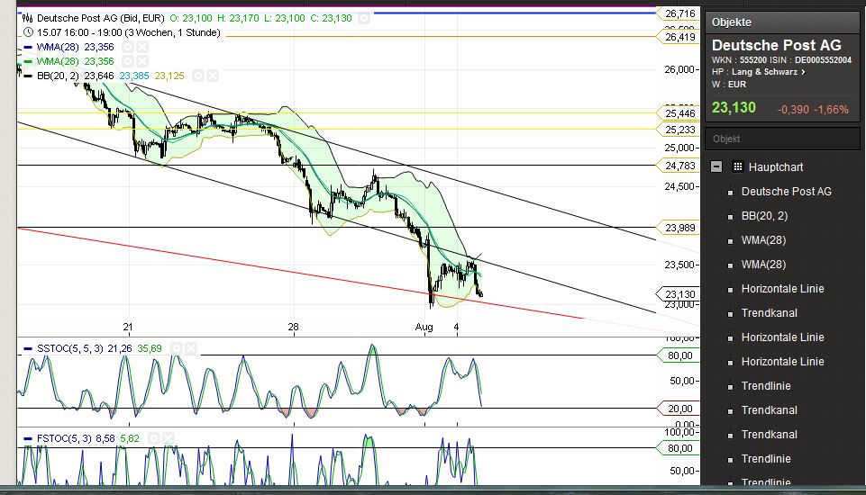The height and width of the screenshot is (495, 866).
Task: Click the bullet icon beside Deutsche Post AG entry
Action: (x=730, y=193)
